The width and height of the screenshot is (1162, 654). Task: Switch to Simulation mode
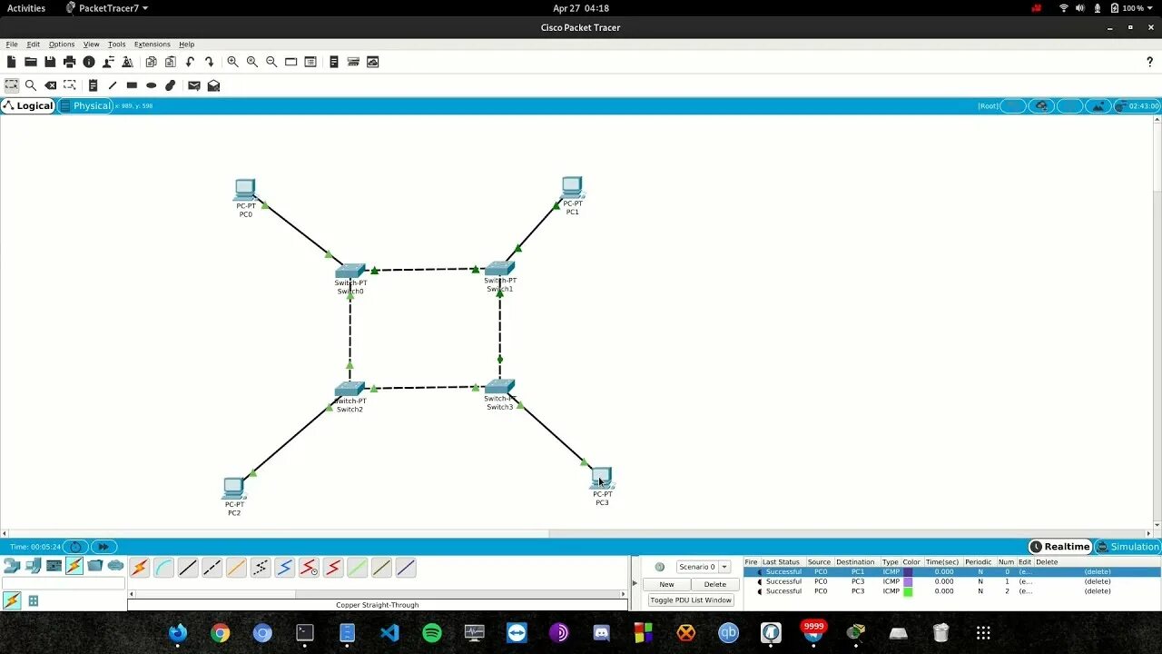tap(1128, 547)
